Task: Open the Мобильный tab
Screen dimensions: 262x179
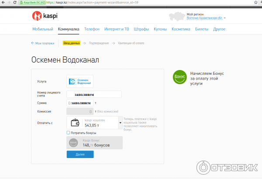Action: [x=42, y=29]
